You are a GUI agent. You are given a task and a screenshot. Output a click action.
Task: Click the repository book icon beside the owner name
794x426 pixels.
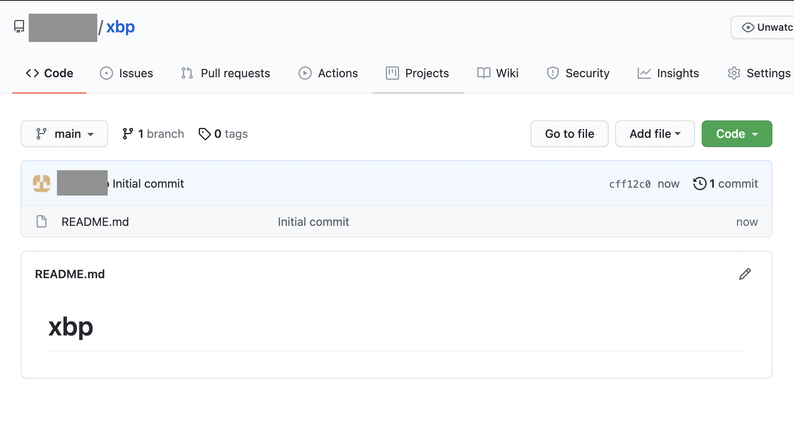point(19,27)
